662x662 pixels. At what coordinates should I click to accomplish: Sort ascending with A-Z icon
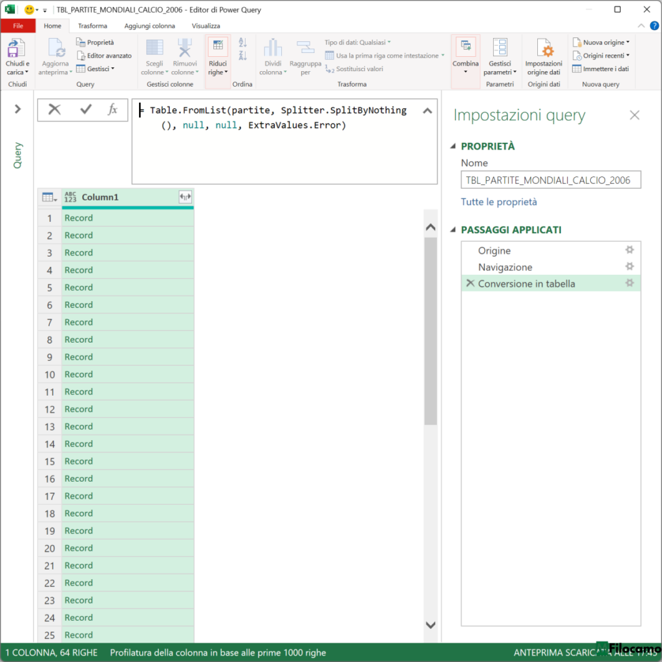[242, 42]
